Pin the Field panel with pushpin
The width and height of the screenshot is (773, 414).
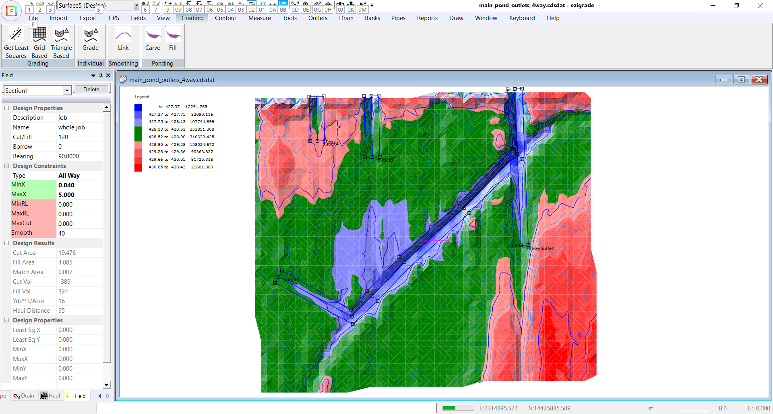pyautogui.click(x=101, y=75)
